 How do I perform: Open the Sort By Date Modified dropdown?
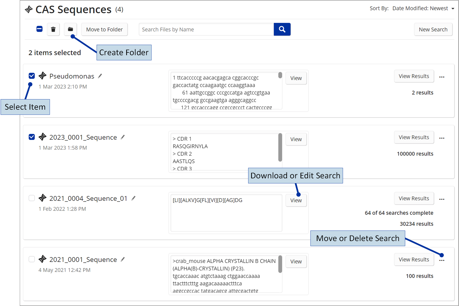423,8
